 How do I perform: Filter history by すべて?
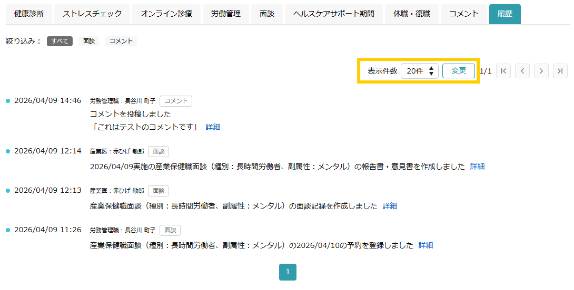pos(60,42)
